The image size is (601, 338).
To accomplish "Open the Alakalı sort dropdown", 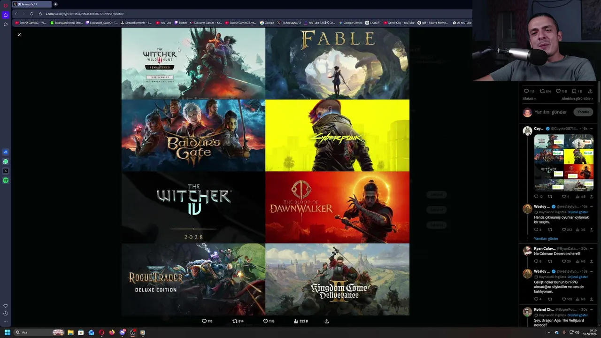I will [529, 99].
